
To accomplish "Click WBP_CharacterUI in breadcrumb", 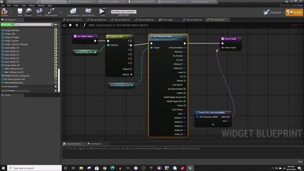I will pos(100,25).
